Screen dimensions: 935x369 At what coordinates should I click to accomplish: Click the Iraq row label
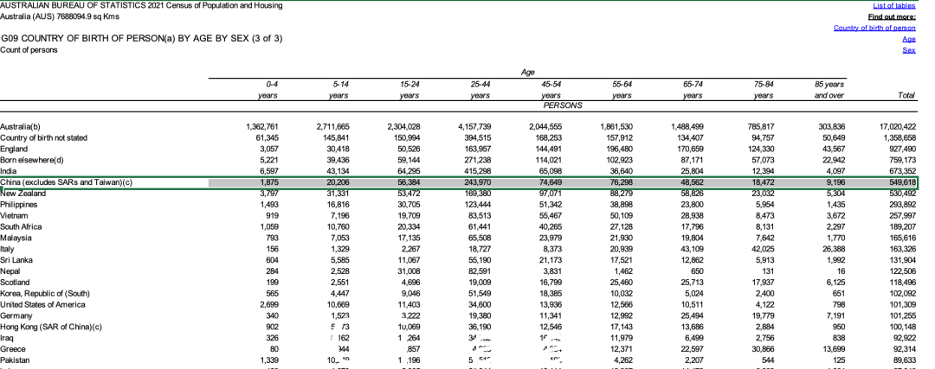point(7,338)
